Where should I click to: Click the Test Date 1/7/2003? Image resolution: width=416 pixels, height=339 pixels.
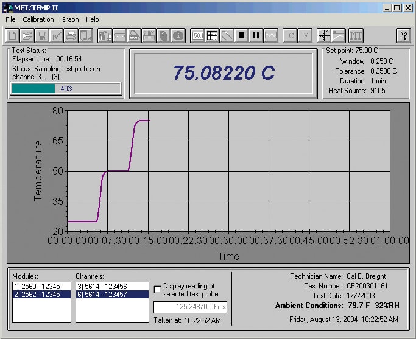[x=344, y=296]
